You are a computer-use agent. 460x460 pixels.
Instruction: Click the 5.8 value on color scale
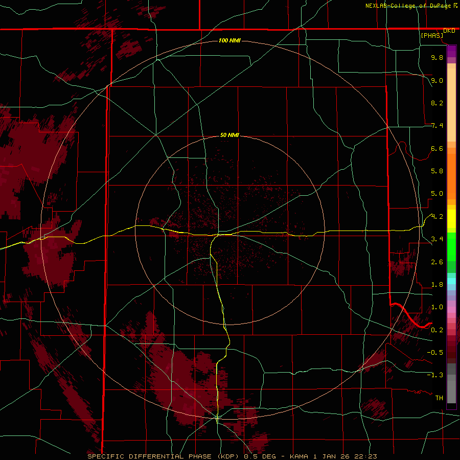click(437, 171)
